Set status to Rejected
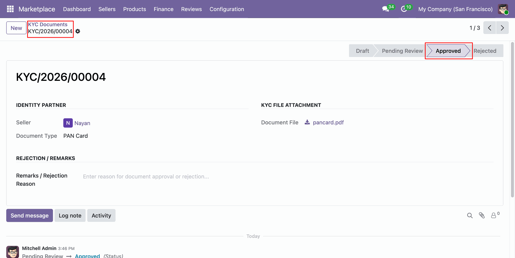The height and width of the screenshot is (258, 515). [485, 51]
